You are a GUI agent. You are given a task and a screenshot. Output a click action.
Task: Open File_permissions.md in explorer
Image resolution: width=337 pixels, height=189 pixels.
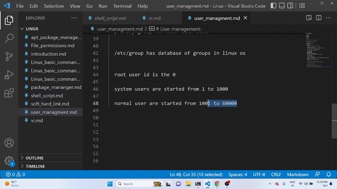tap(51, 46)
